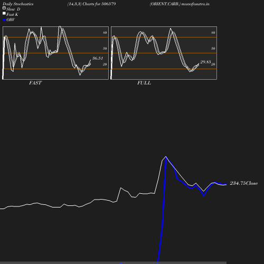
Task: Click the FAST chart caption
Action: click(x=35, y=83)
